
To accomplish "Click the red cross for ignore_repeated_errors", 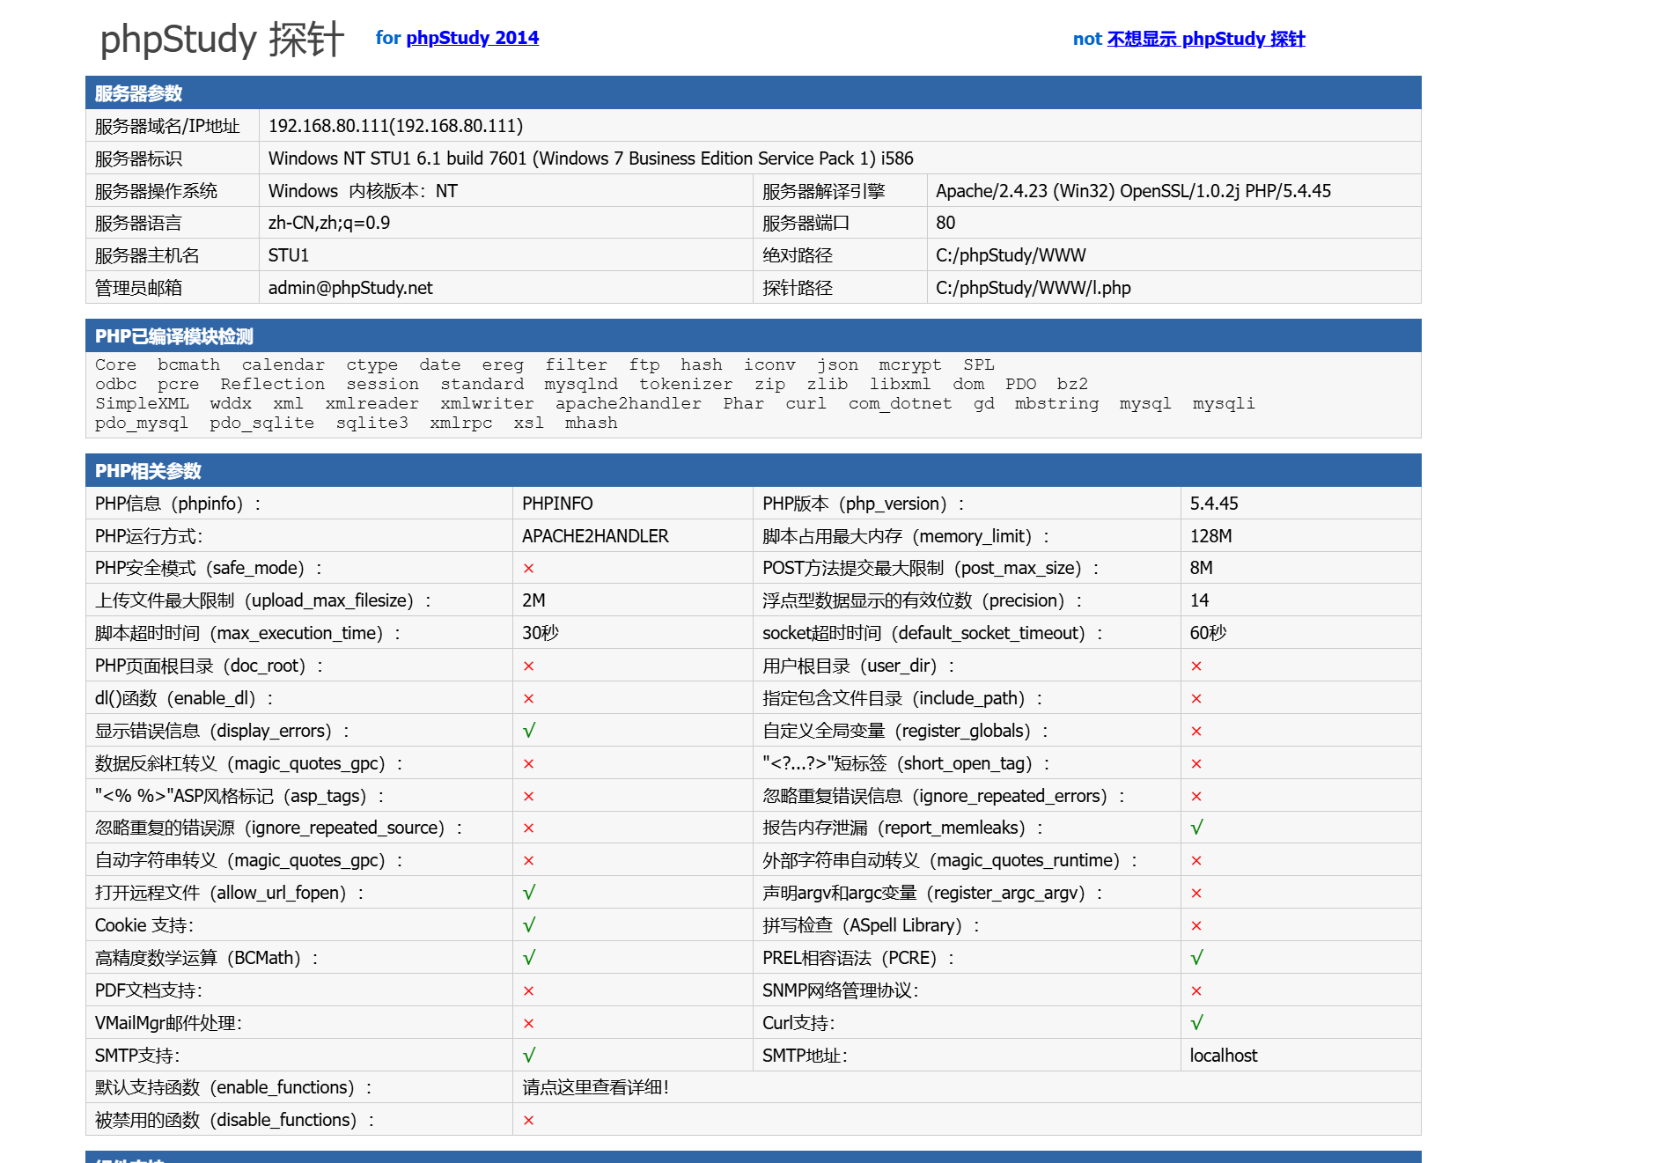I will coord(1195,797).
